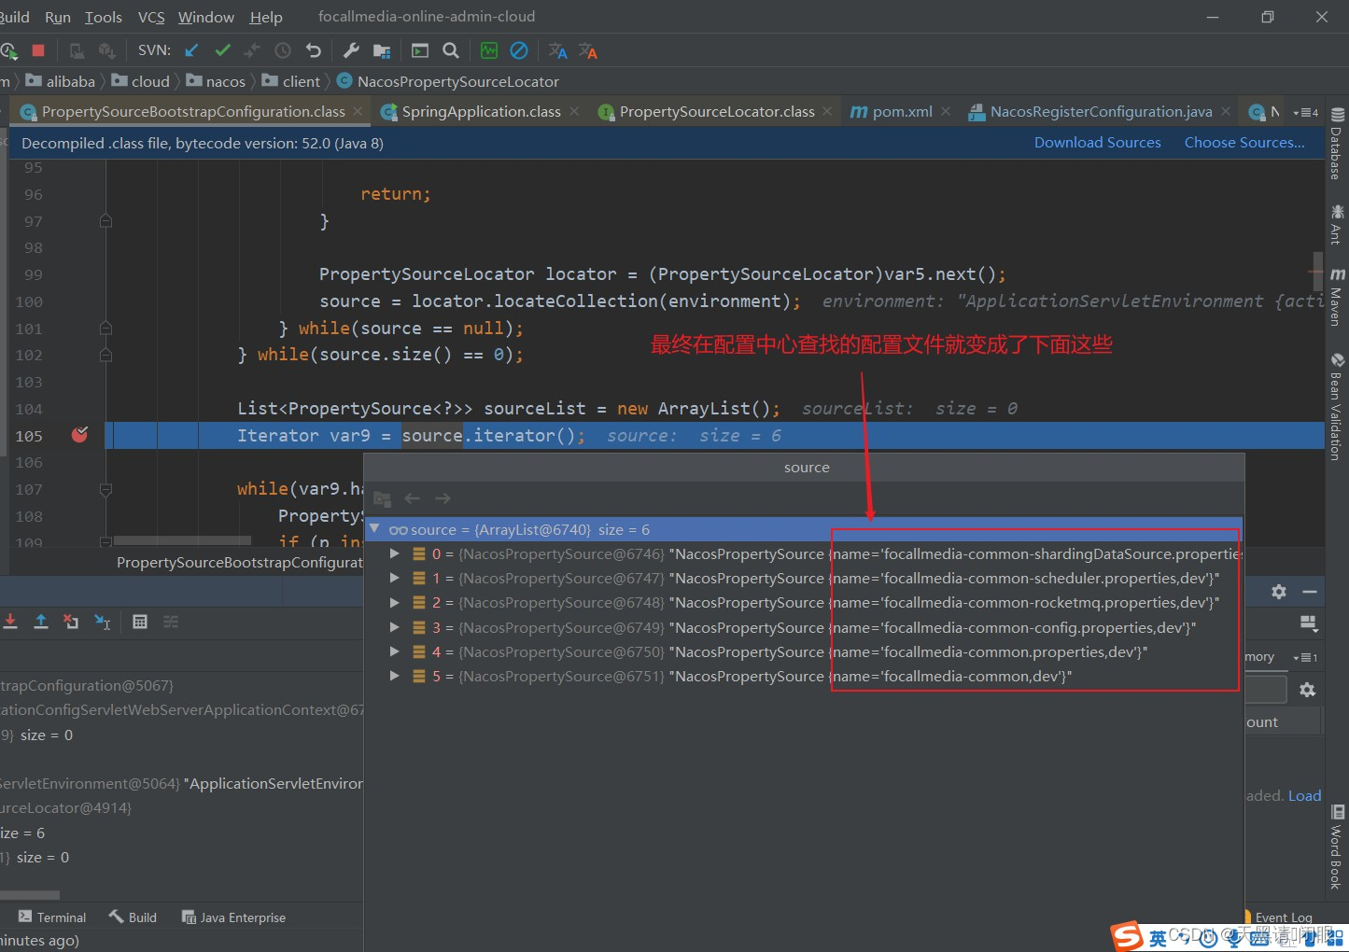Screen dimensions: 1349x952
Task: Open Search Everywhere magnifier icon
Action: tap(450, 50)
